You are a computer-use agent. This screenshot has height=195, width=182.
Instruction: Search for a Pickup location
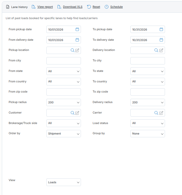(x=73, y=50)
